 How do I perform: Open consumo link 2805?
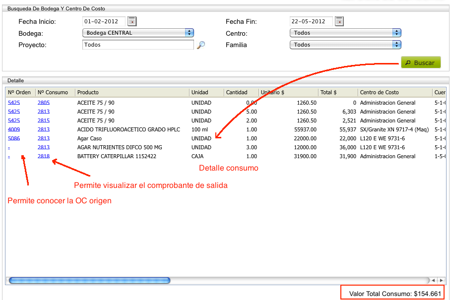(x=44, y=103)
